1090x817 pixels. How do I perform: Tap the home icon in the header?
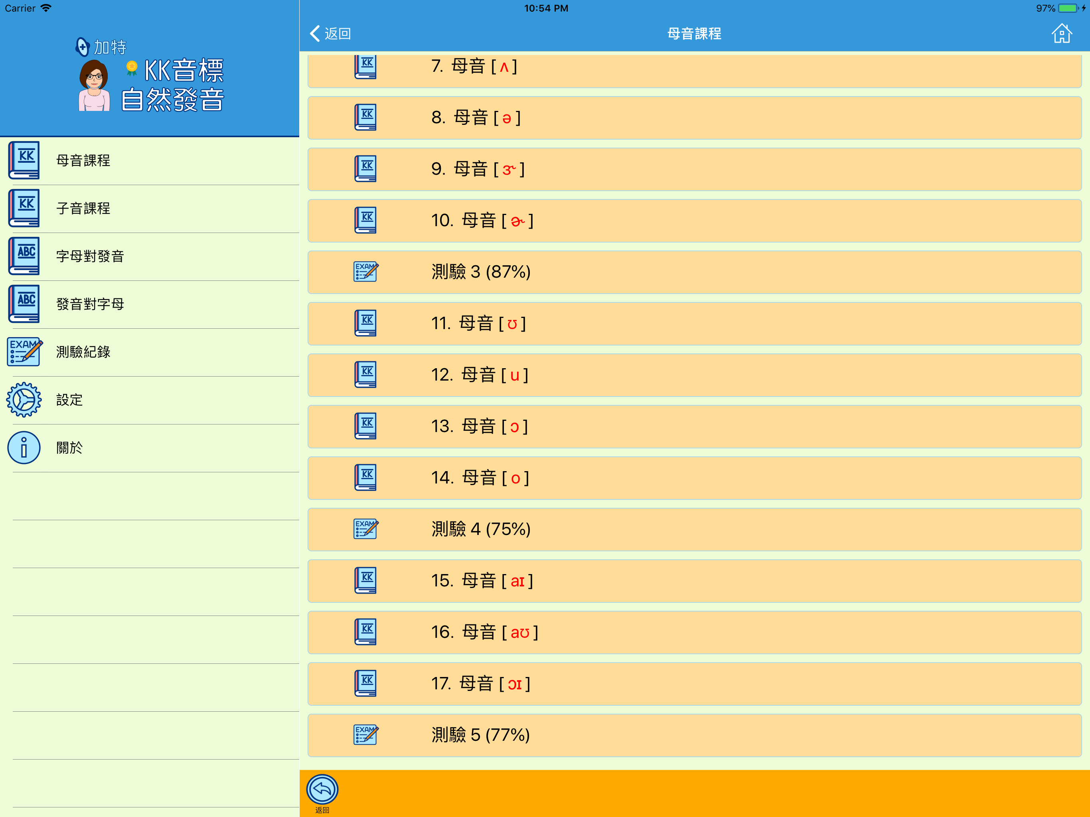1062,34
